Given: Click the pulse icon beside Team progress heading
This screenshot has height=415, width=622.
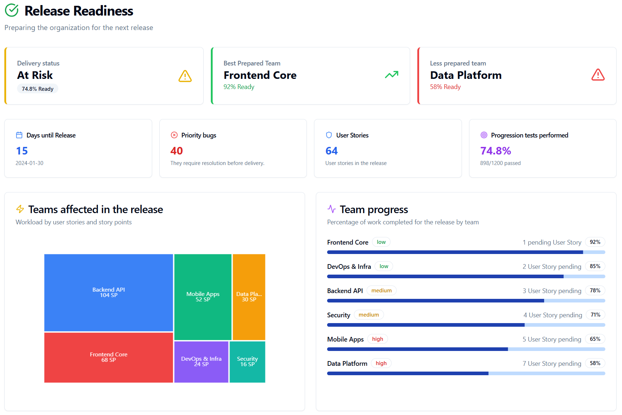Looking at the screenshot, I should (x=332, y=209).
